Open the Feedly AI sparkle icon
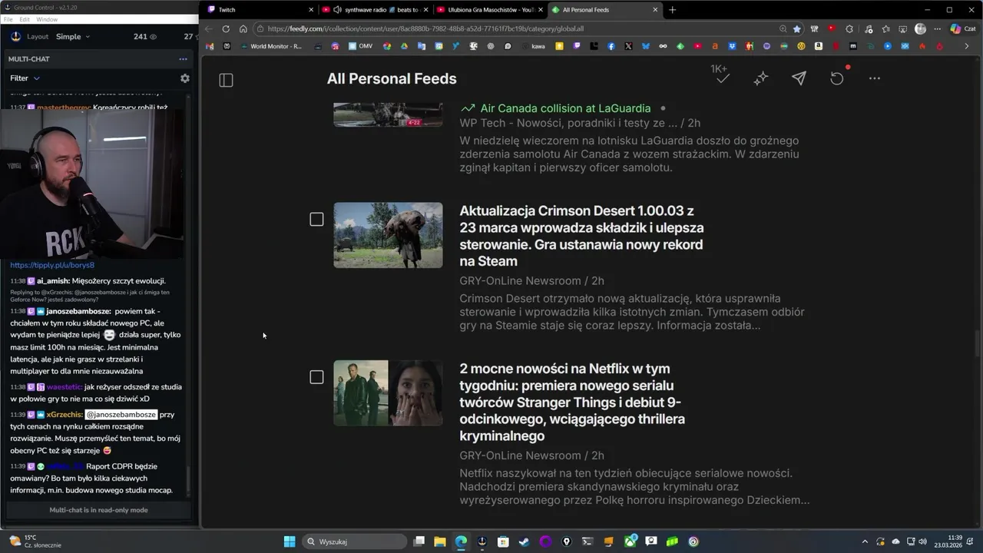The height and width of the screenshot is (553, 983). (x=761, y=78)
